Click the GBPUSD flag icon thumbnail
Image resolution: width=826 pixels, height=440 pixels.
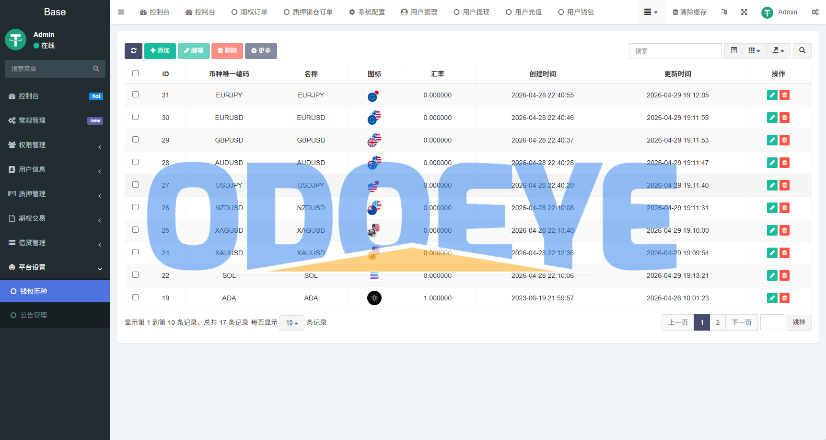tap(374, 140)
